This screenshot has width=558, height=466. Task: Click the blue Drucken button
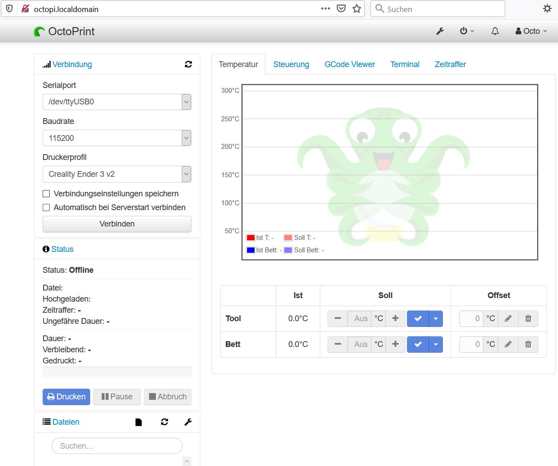tap(66, 397)
